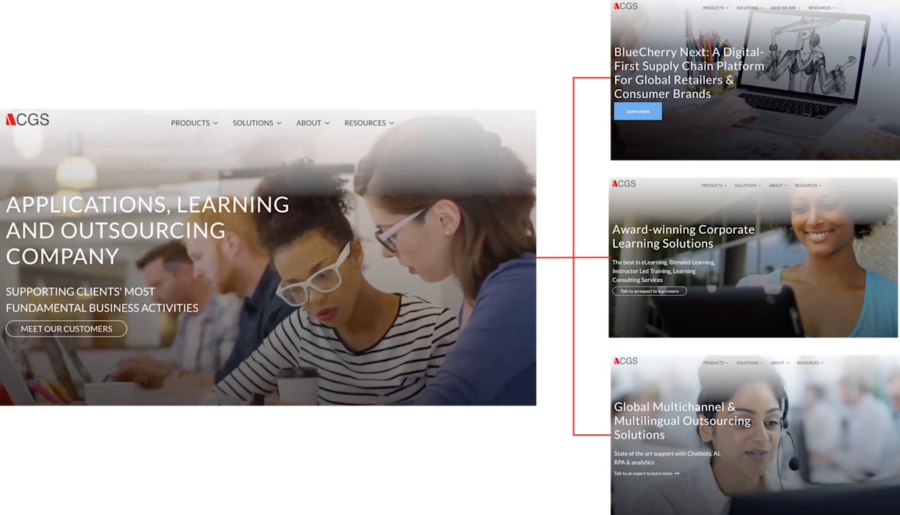Open ABOUT menu on the Outsourcing Solutions page
The image size is (900, 515).
[x=780, y=363]
